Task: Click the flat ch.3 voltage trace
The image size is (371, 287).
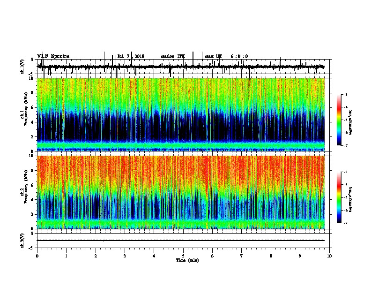Action: 181,241
